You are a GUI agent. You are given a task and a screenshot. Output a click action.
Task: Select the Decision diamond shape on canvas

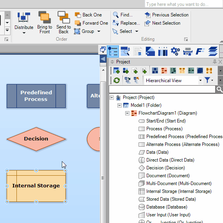(x=36, y=139)
